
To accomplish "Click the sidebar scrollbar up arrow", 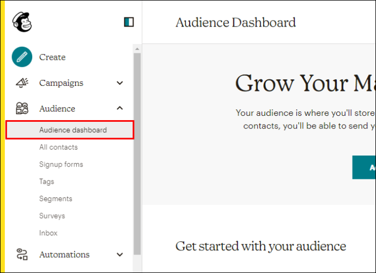I will coord(137,49).
